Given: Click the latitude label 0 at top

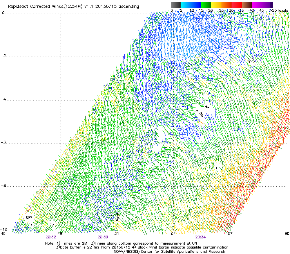Looking at the screenshot, I should tap(3, 13).
